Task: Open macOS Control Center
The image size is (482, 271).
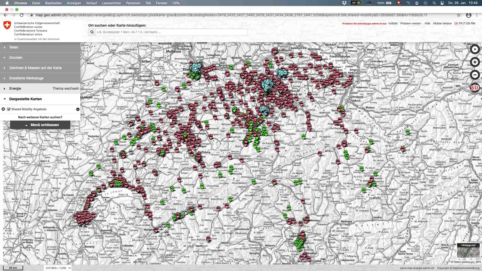Action: 442,3
